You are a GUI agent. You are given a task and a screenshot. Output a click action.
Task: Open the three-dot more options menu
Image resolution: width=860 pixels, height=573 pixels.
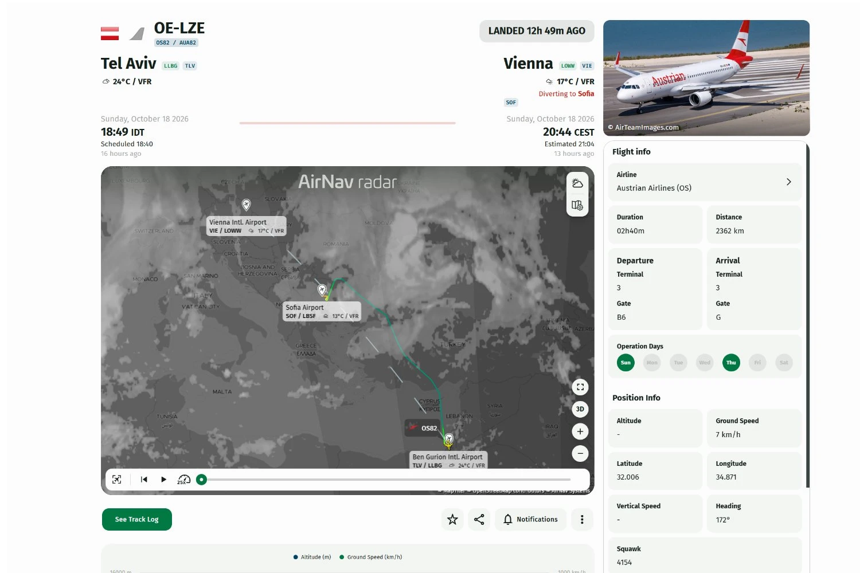tap(582, 519)
